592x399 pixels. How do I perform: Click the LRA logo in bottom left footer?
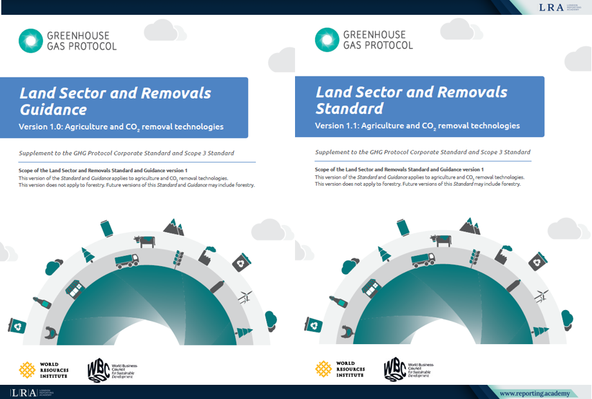coord(32,393)
